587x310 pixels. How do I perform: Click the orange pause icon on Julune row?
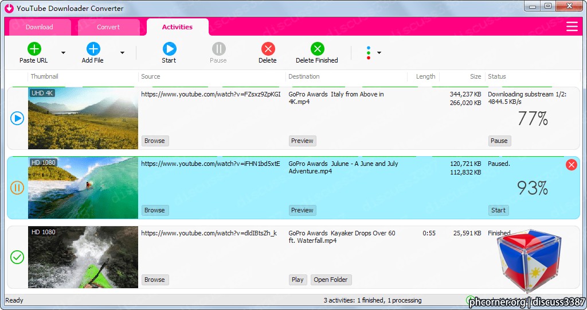[x=17, y=188]
